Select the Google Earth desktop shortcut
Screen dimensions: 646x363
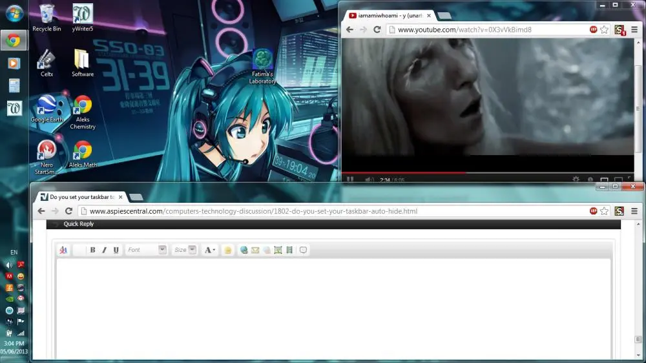click(47, 109)
